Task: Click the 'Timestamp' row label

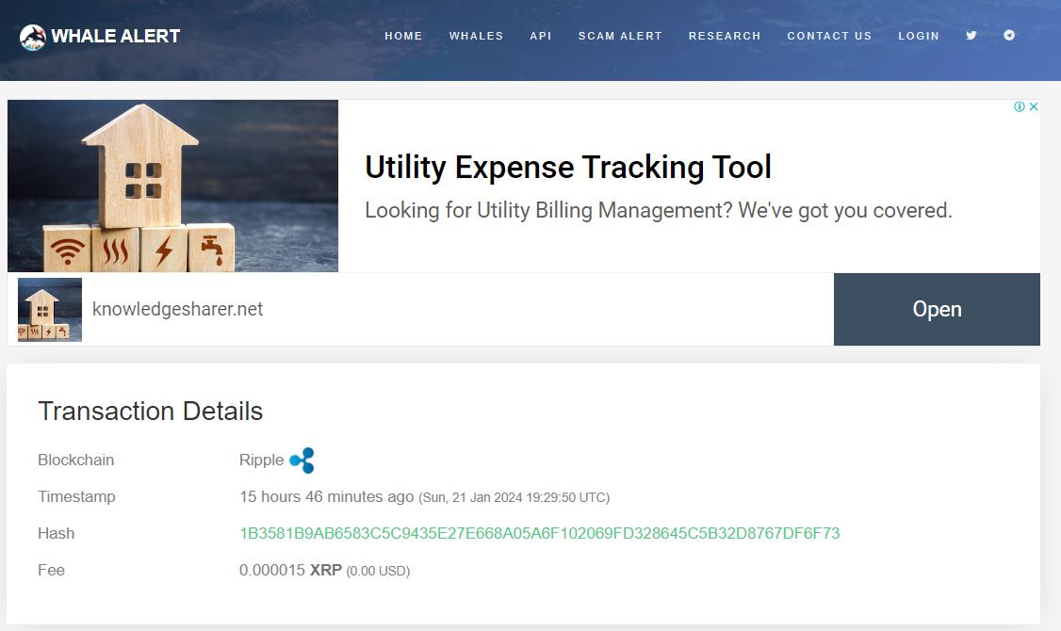Action: (x=76, y=496)
